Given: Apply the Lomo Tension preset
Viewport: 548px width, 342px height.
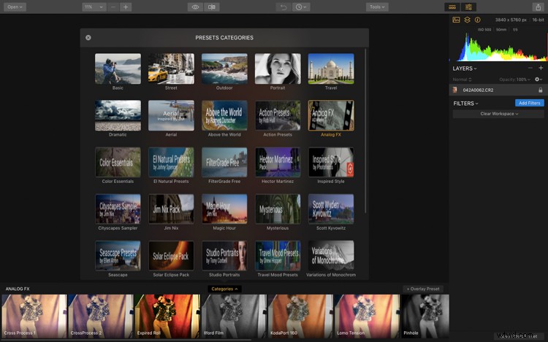Looking at the screenshot, I should (367, 316).
